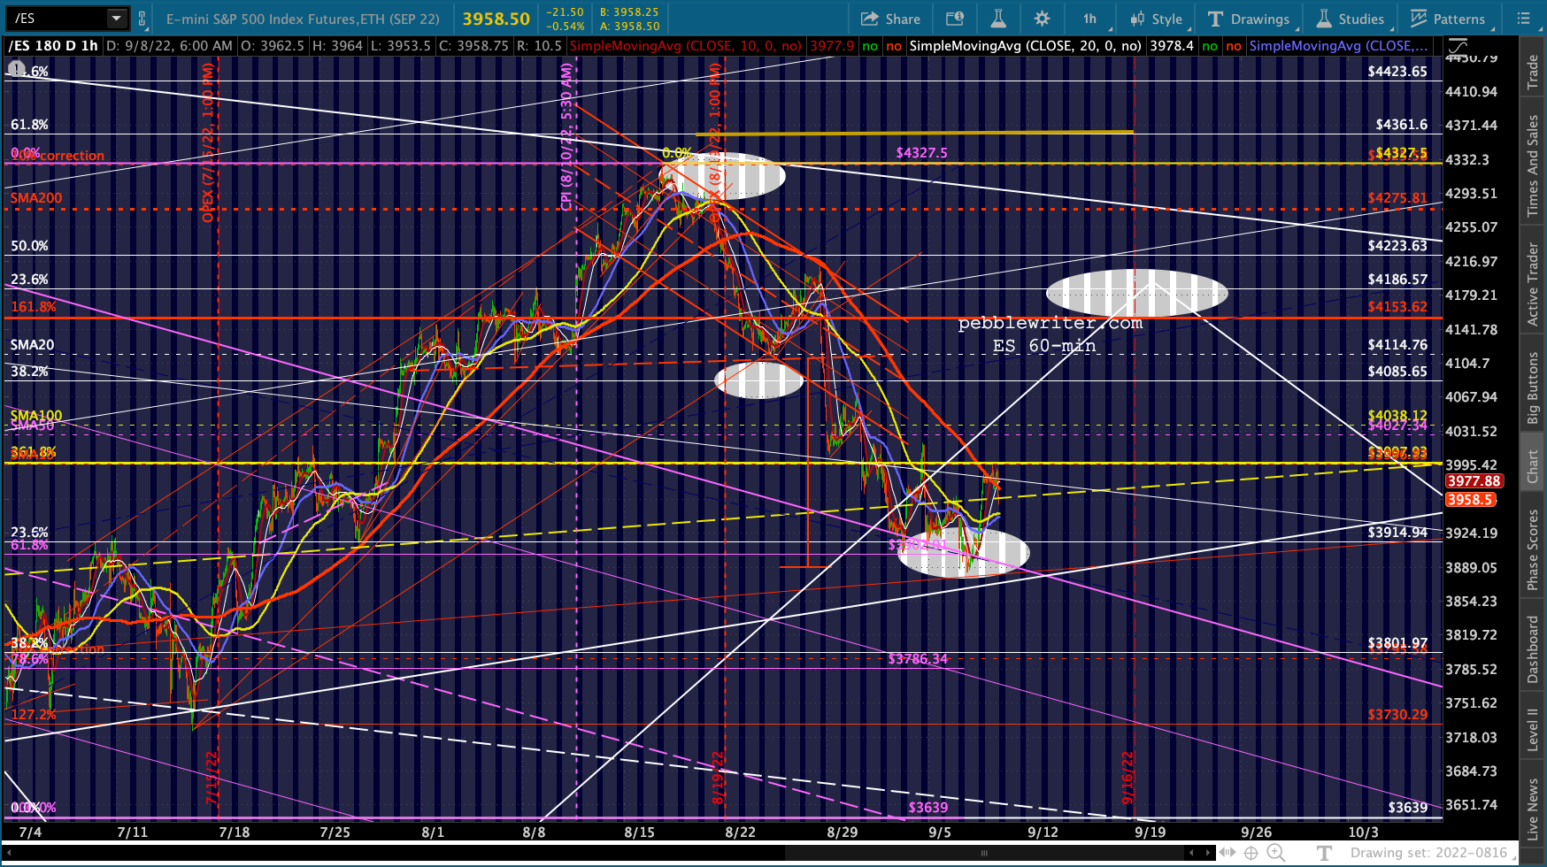
Task: Click the 8/15 date on time axis
Action: pyautogui.click(x=639, y=832)
